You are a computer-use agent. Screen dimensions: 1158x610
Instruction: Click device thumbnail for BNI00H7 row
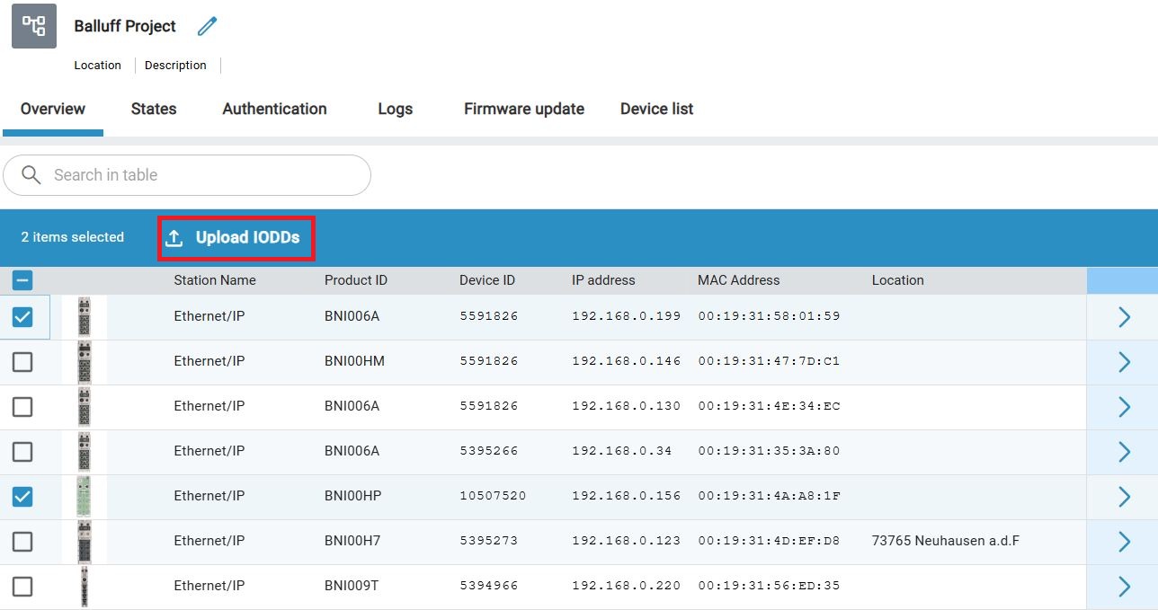click(x=85, y=542)
